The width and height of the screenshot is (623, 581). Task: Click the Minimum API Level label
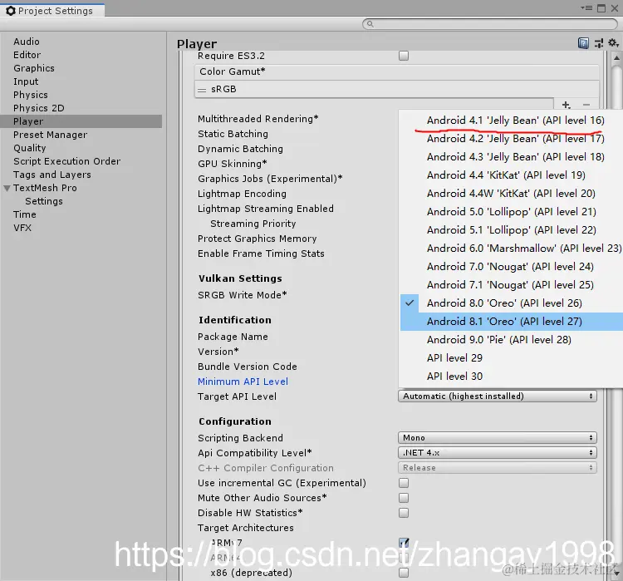coord(243,382)
